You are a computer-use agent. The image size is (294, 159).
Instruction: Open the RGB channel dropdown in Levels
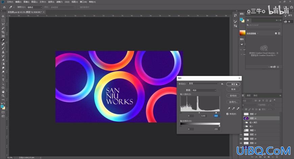pos(204,90)
